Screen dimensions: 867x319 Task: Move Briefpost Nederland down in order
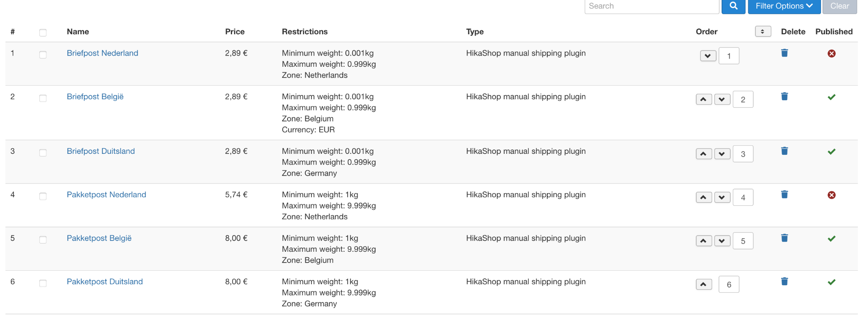(708, 56)
